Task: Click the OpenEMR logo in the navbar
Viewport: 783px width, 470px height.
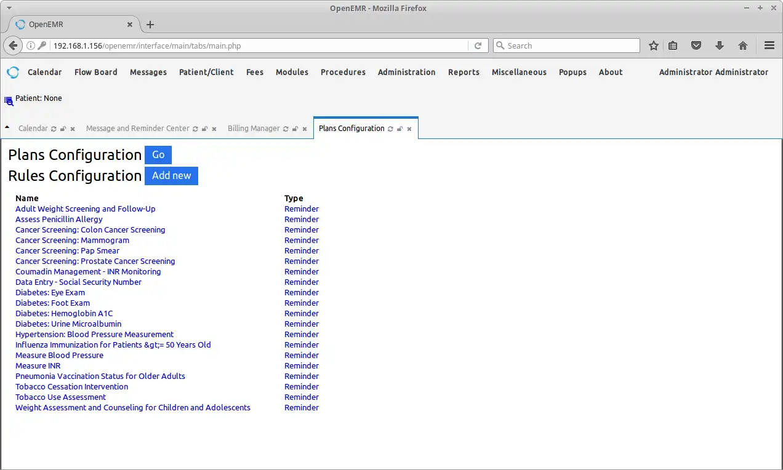Action: [13, 72]
